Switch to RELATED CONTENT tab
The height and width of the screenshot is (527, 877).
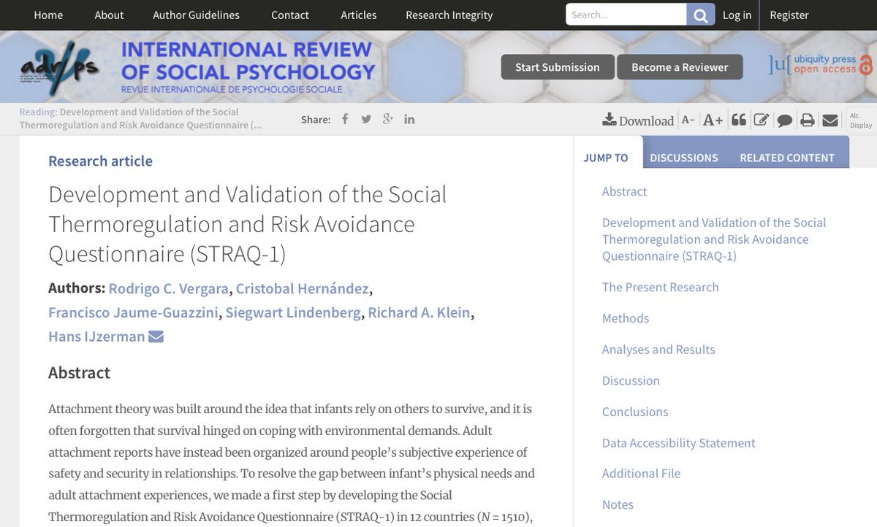point(787,157)
